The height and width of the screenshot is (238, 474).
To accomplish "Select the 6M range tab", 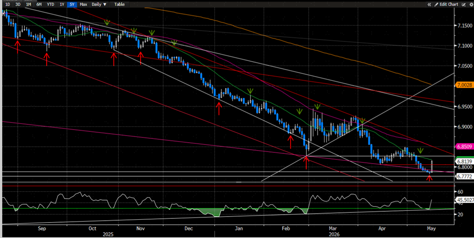I will pos(39,4).
